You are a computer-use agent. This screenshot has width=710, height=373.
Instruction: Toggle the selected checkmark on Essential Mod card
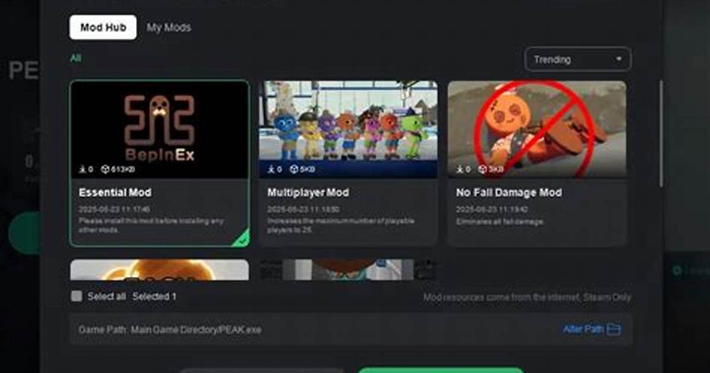pyautogui.click(x=242, y=239)
